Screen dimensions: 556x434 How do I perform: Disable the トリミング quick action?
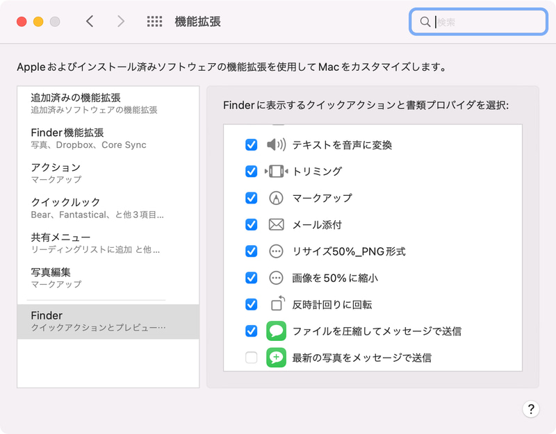(x=251, y=172)
